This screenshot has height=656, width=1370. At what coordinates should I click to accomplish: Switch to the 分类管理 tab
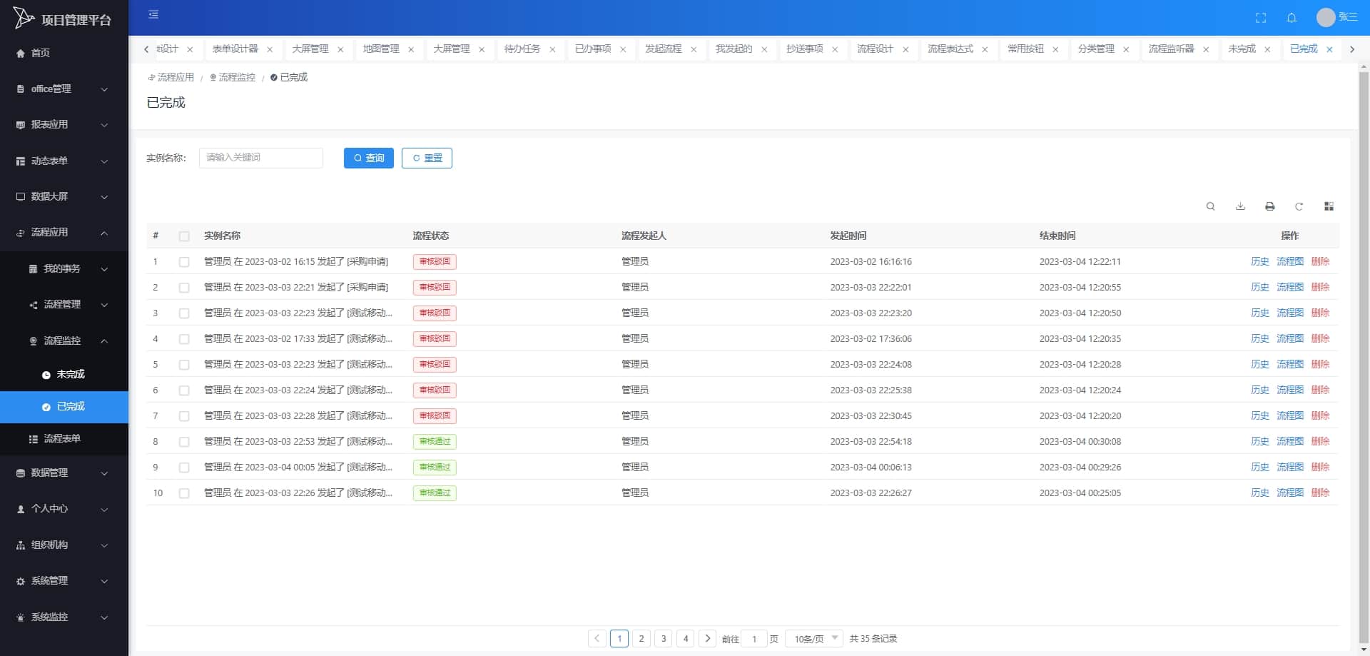(1096, 49)
